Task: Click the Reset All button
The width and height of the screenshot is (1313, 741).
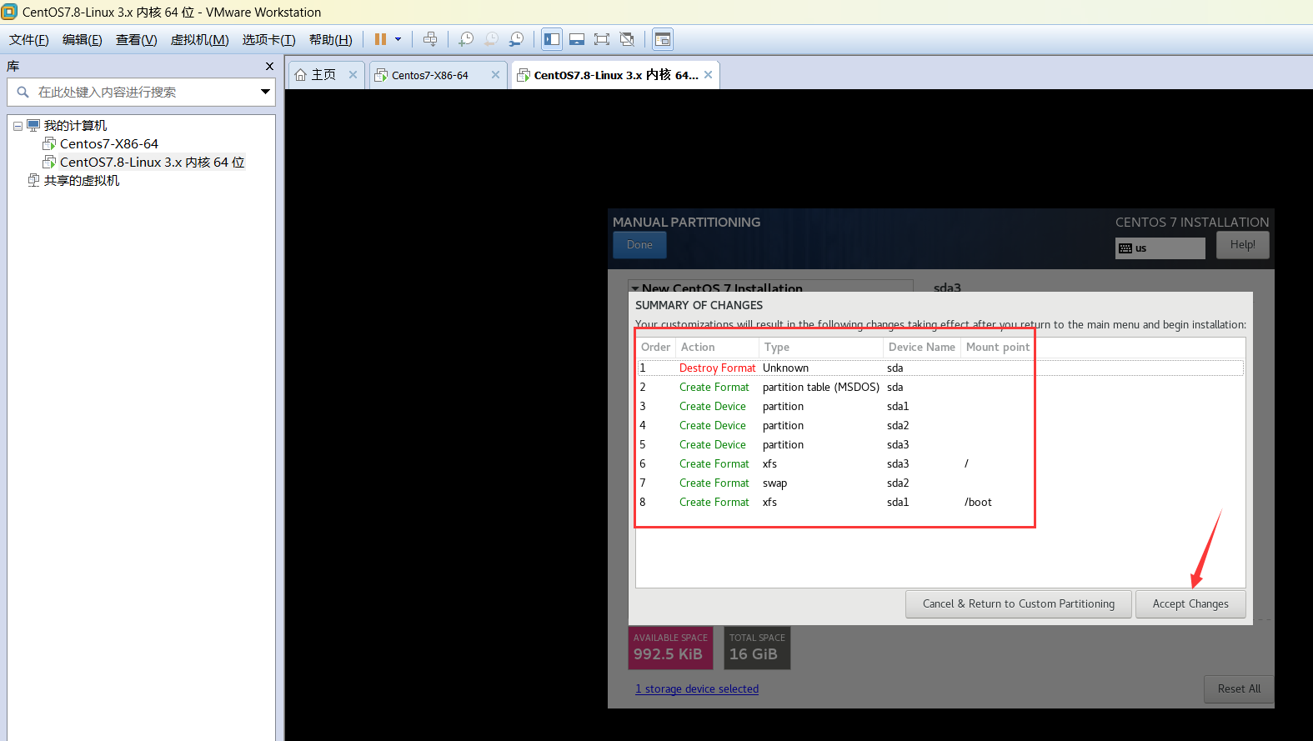Action: tap(1239, 689)
